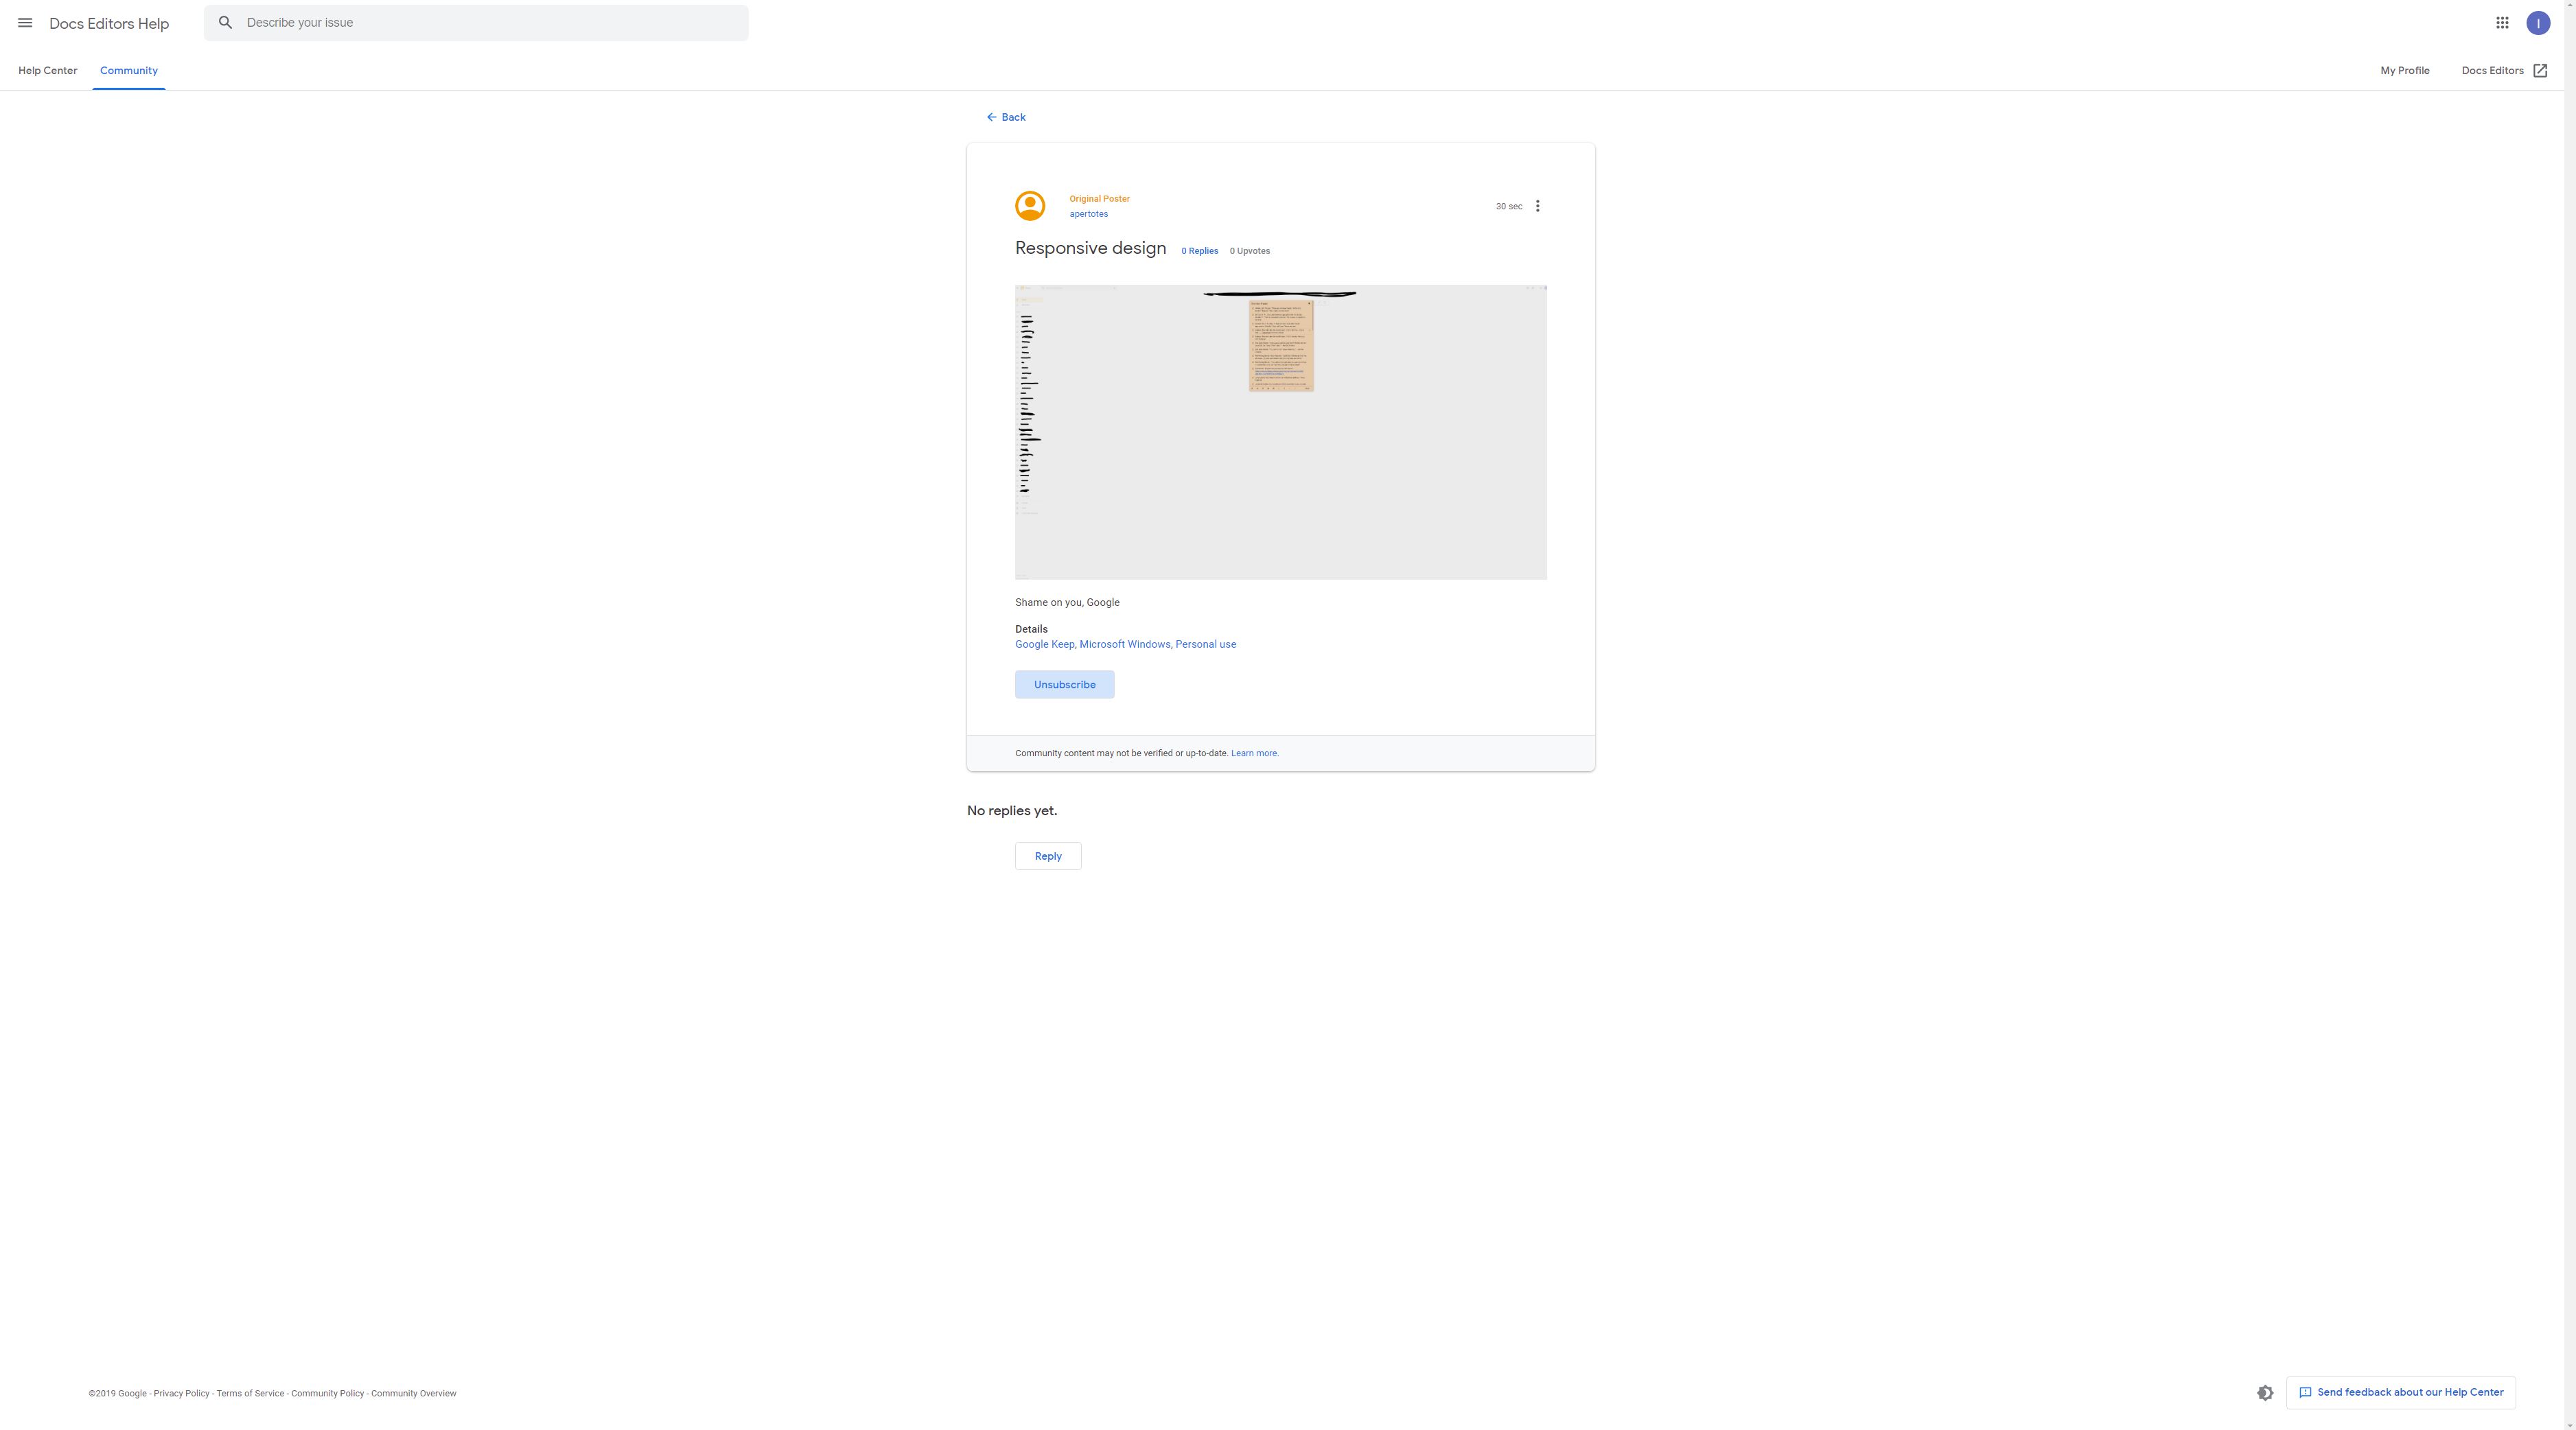Select the Community tab
Viewport: 2576px width, 1430px height.
pyautogui.click(x=129, y=71)
